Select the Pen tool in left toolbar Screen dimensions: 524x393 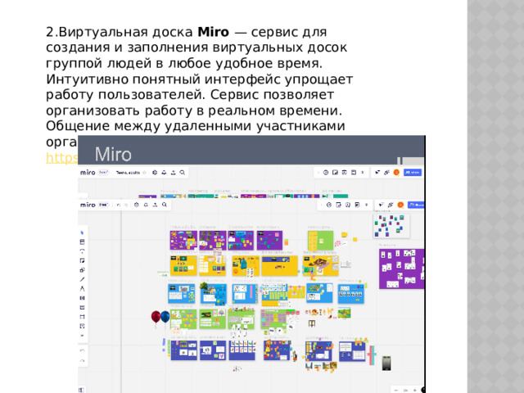tap(82, 288)
